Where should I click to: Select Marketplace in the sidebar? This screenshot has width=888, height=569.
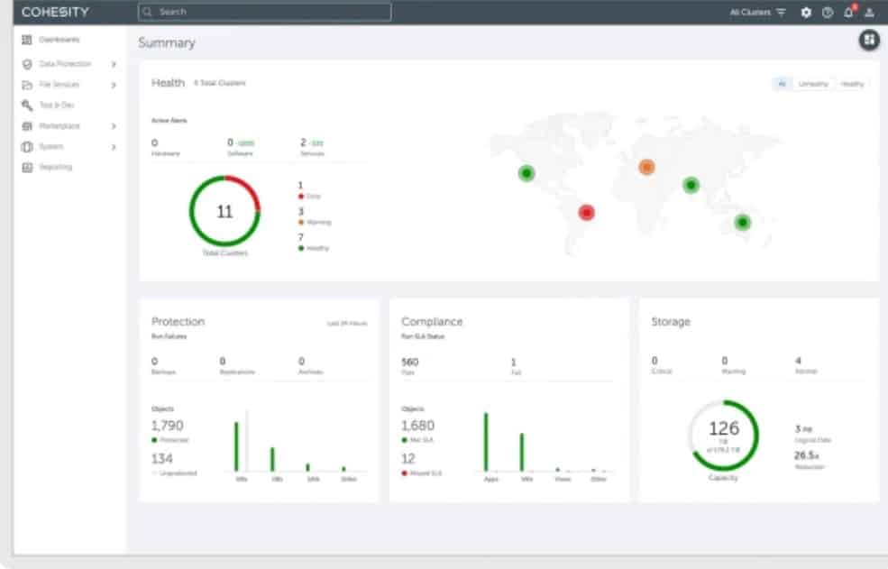tap(60, 126)
